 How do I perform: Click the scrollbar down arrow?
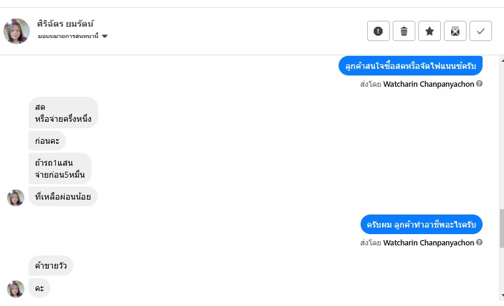click(502, 295)
